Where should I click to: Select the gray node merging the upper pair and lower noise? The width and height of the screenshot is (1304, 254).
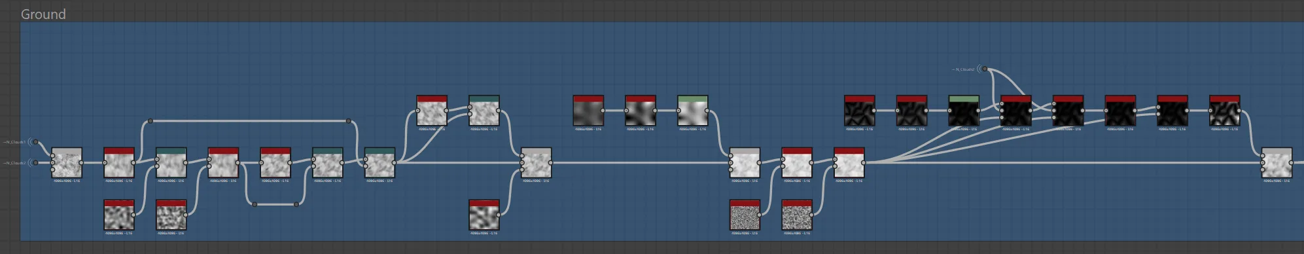pos(537,163)
